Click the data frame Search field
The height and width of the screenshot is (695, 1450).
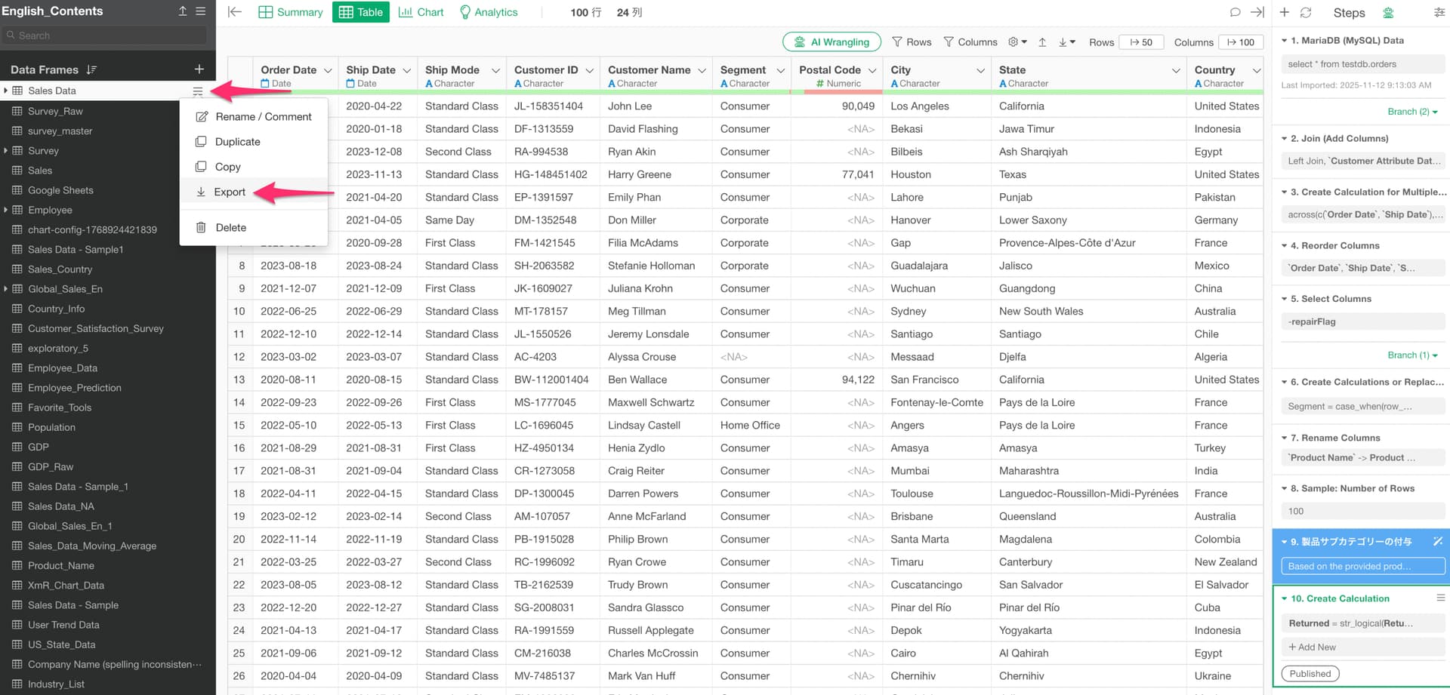tap(106, 35)
